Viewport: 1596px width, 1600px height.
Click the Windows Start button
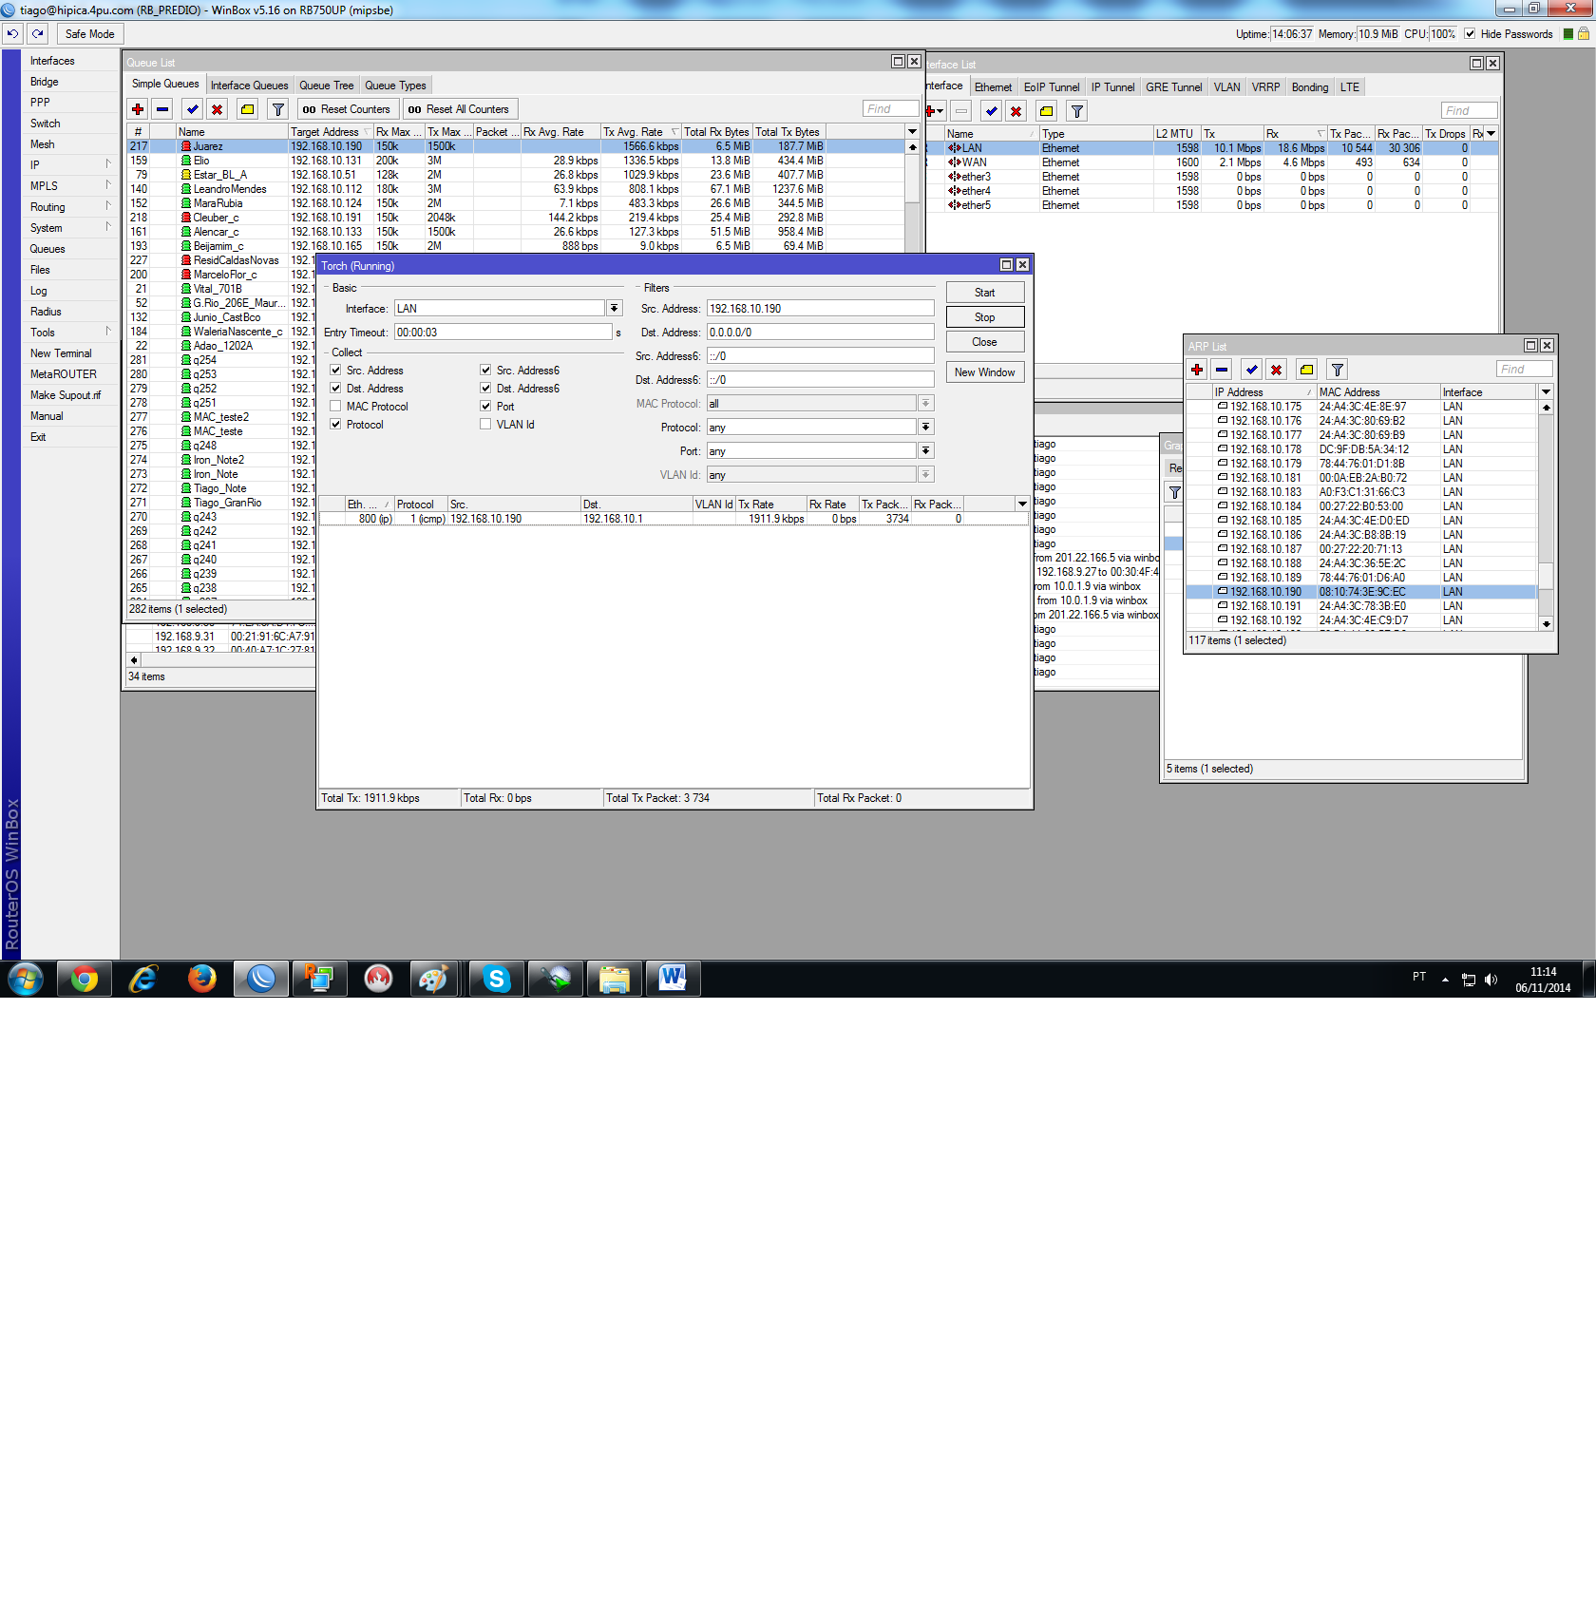pyautogui.click(x=26, y=979)
